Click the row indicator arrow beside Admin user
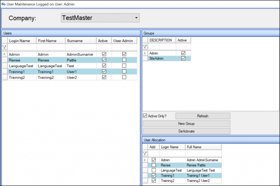The width and height of the screenshot is (280, 186). pyautogui.click(x=5, y=54)
